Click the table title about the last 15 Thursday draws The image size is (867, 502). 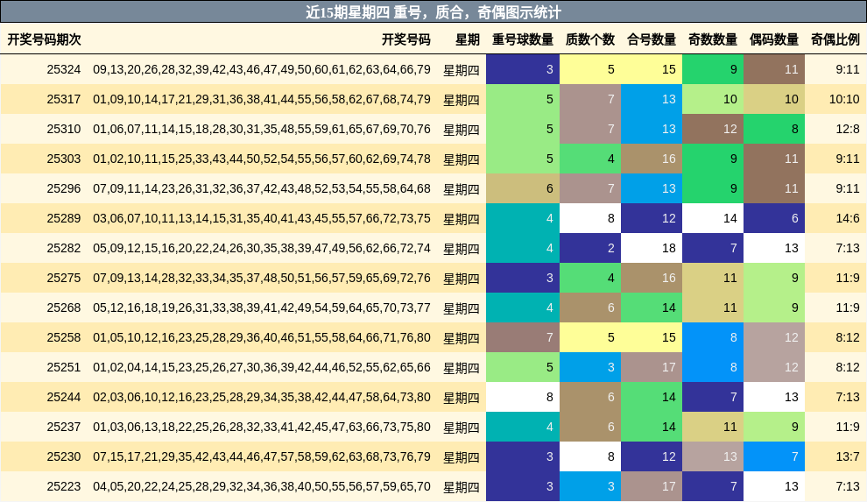pyautogui.click(x=433, y=12)
